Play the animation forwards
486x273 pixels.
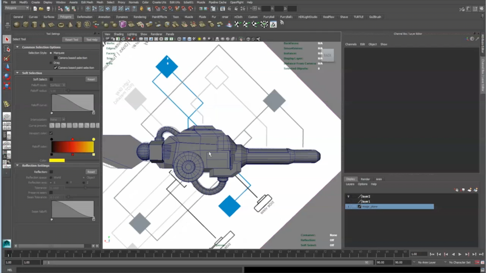tap(460, 255)
